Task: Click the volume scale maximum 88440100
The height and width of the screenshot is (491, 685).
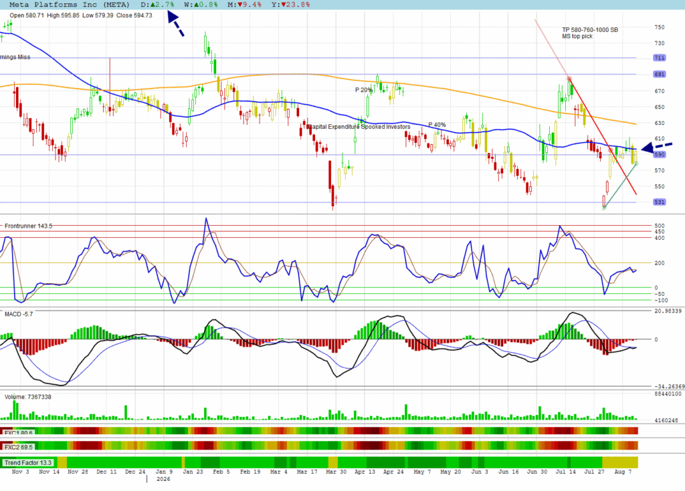Action: tap(668, 393)
